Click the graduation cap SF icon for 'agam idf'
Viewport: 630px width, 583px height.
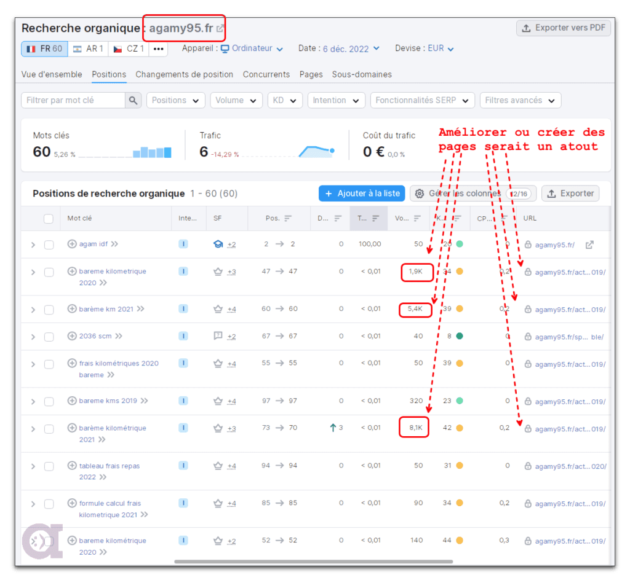(218, 244)
